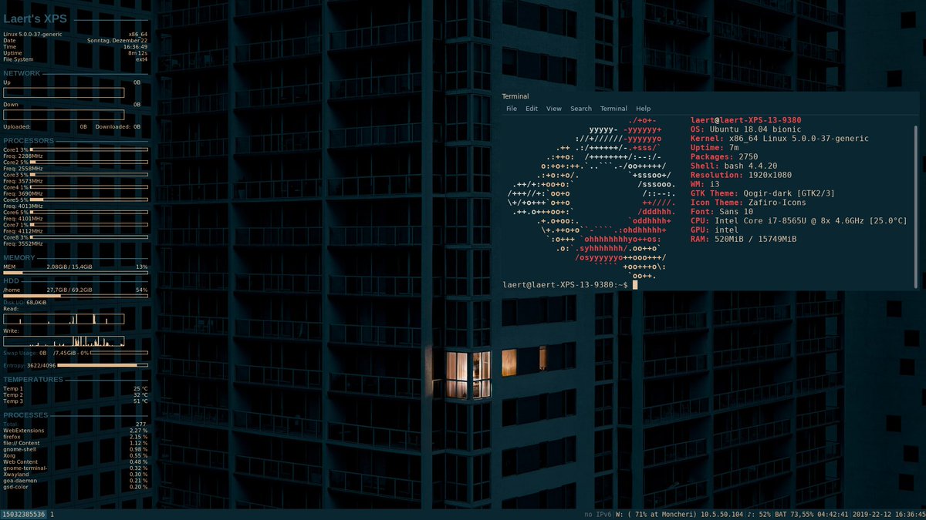Screen dimensions: 926x520
Task: Click the MEM usage bar in conky
Action: (76, 273)
